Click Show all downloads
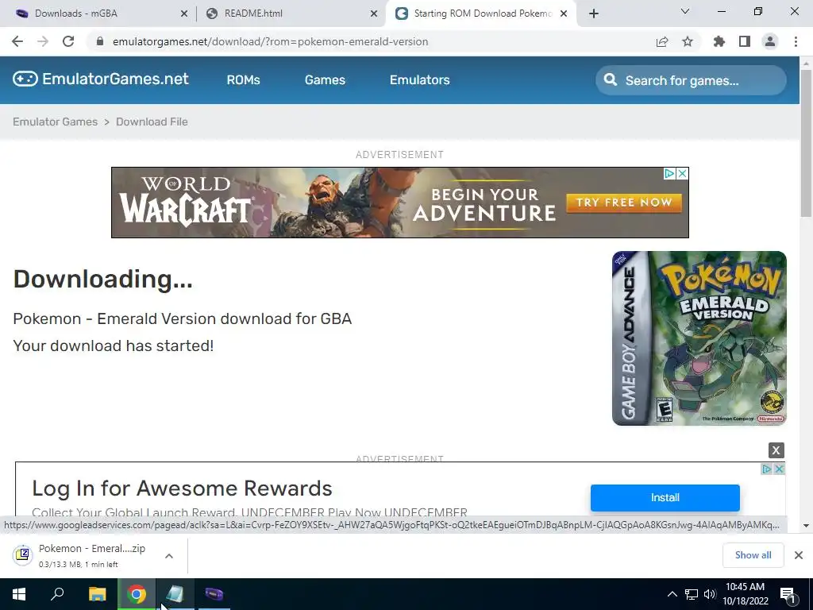This screenshot has width=813, height=610. click(753, 555)
